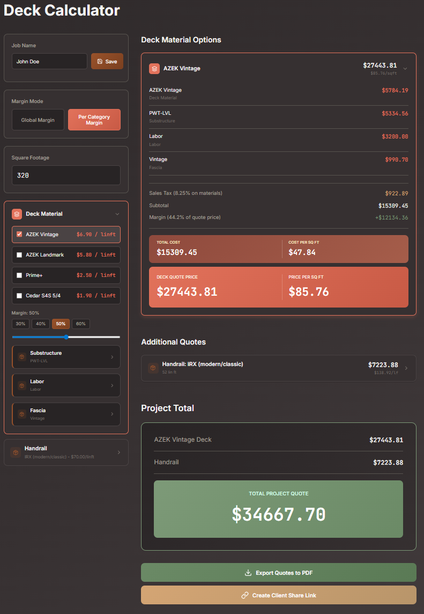
Task: Click the box icon in the Labor row
Action: point(23,385)
